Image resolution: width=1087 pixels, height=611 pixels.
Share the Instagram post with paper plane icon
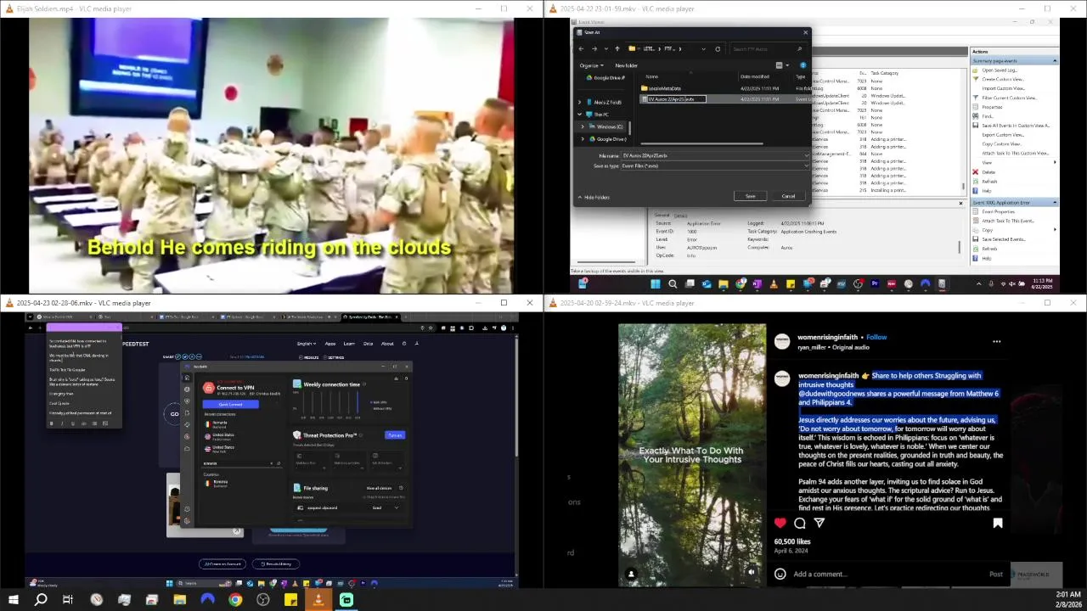pos(819,524)
